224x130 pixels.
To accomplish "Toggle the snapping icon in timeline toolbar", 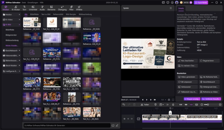I will point(186,105).
